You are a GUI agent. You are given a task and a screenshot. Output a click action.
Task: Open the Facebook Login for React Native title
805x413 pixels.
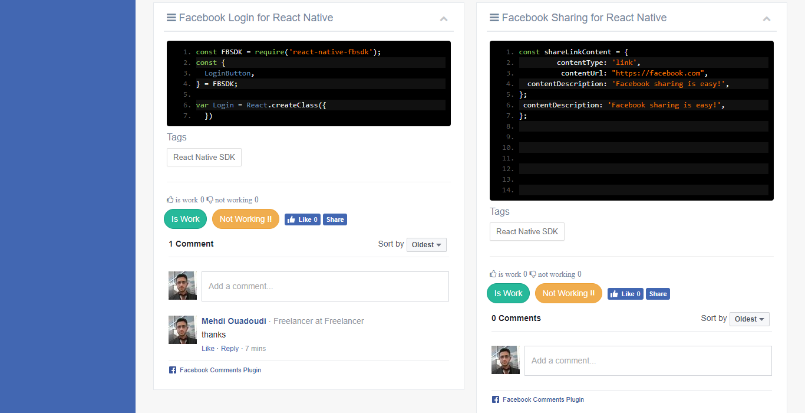tap(256, 18)
